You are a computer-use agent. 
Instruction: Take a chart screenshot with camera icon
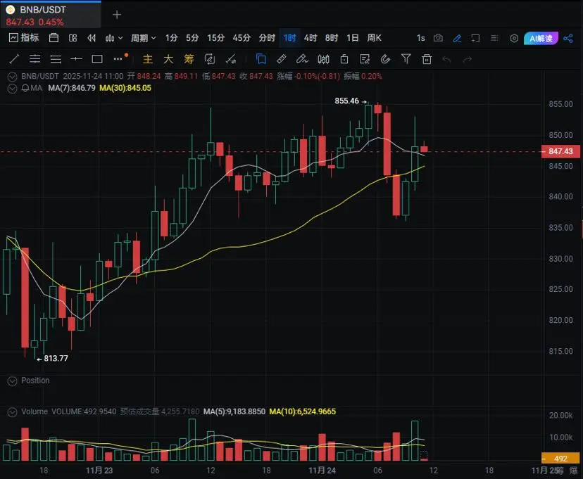439,38
